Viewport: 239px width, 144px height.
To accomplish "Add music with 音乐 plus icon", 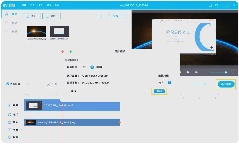I will pos(21,115).
